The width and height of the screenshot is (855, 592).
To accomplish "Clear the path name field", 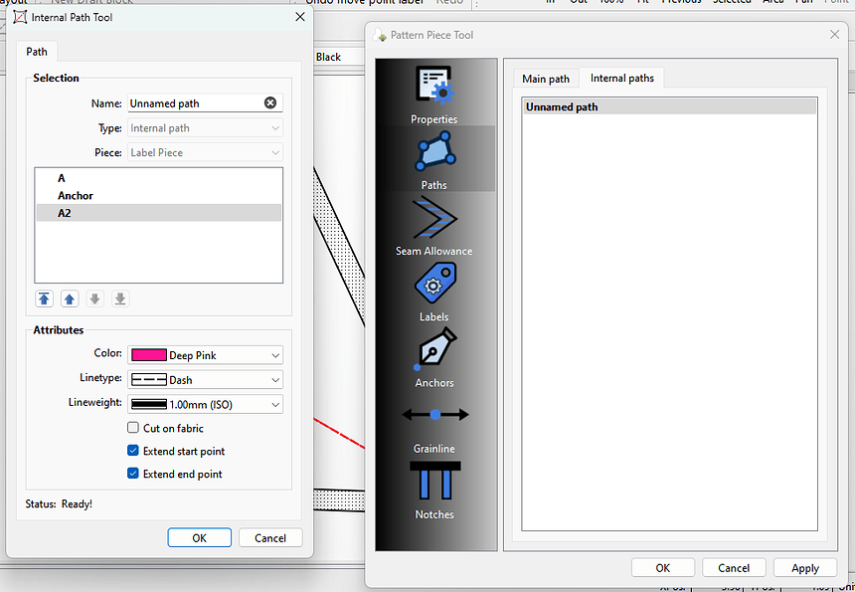I will 270,103.
